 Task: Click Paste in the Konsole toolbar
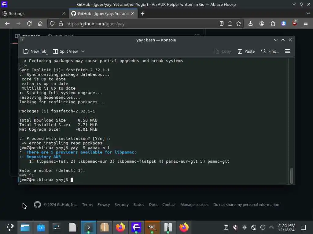(x=246, y=51)
